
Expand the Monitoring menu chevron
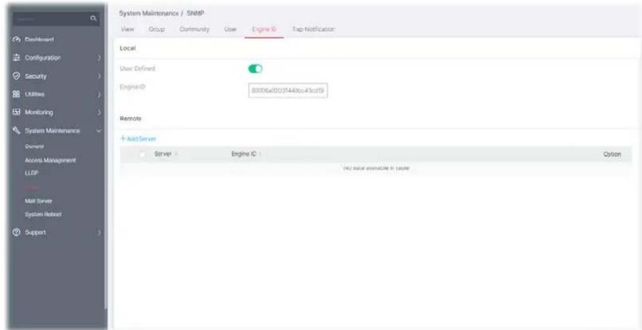click(x=99, y=113)
